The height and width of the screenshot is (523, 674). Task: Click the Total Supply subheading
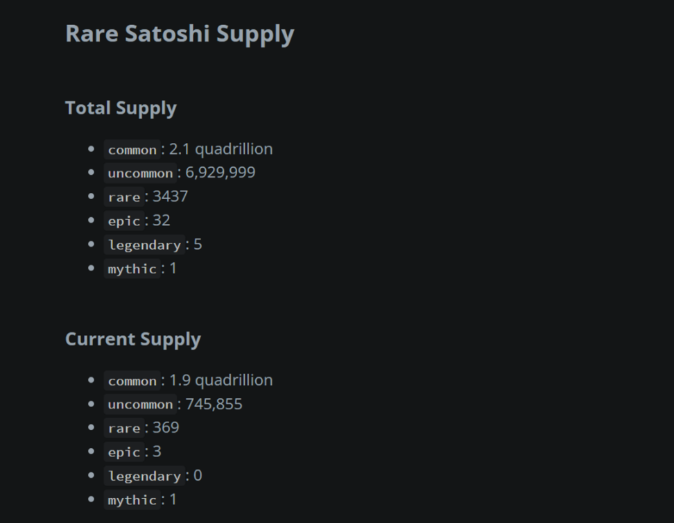click(x=121, y=108)
